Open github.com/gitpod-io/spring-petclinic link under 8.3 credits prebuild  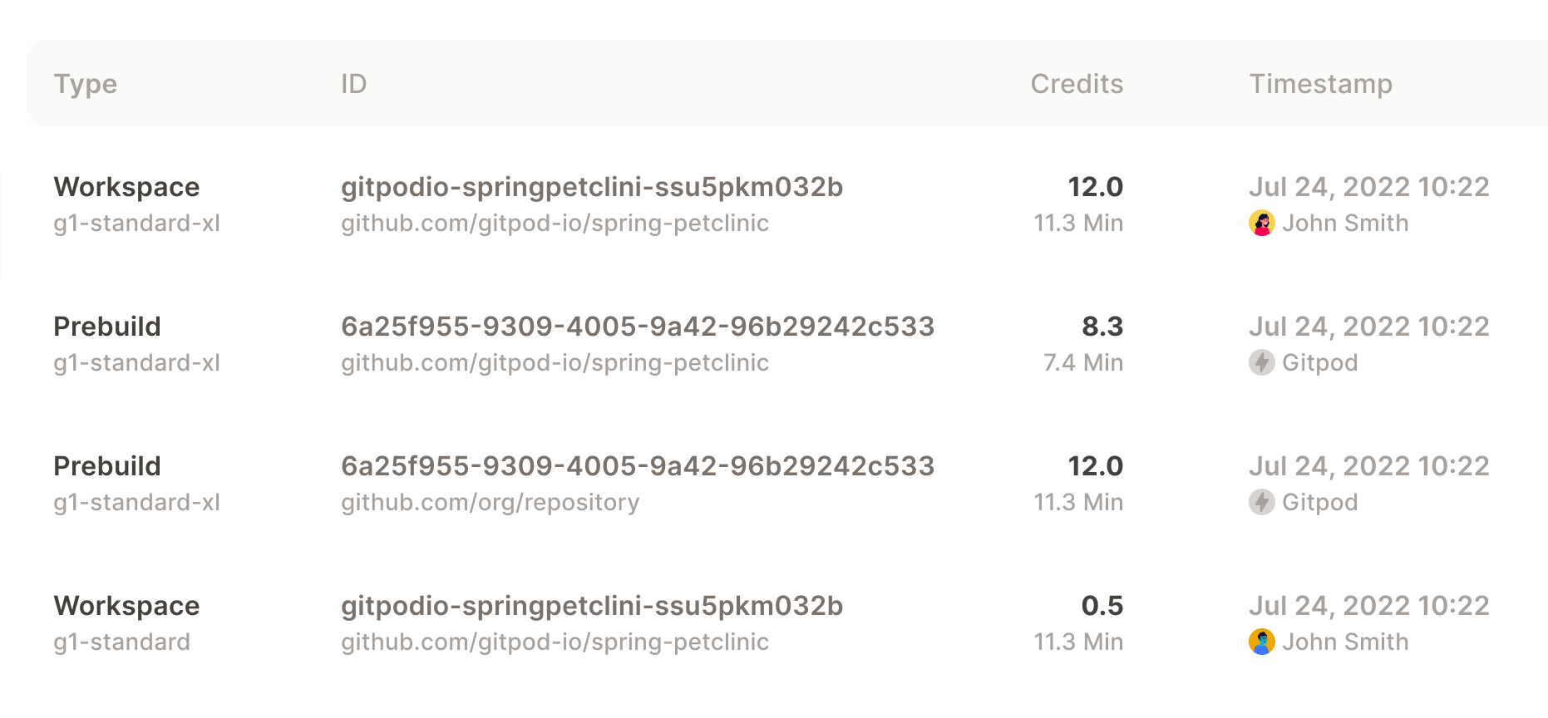(x=555, y=363)
